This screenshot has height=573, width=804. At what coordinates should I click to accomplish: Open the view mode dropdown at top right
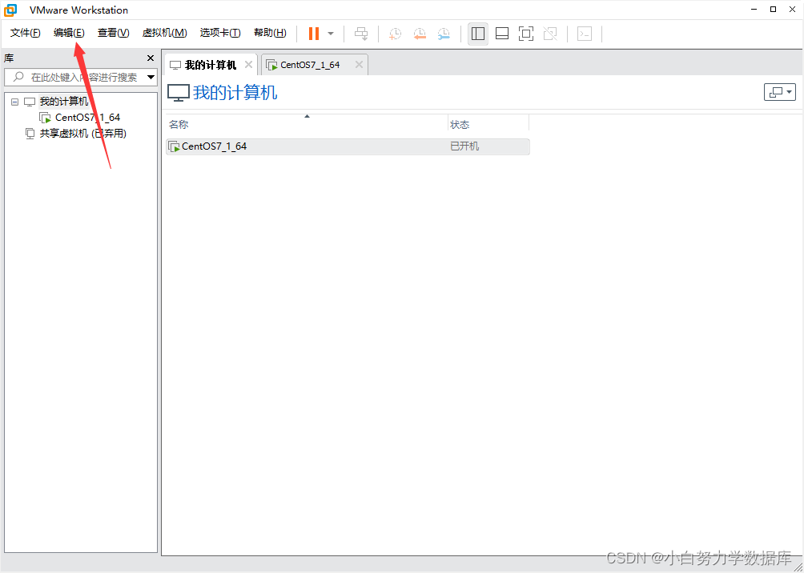point(780,92)
